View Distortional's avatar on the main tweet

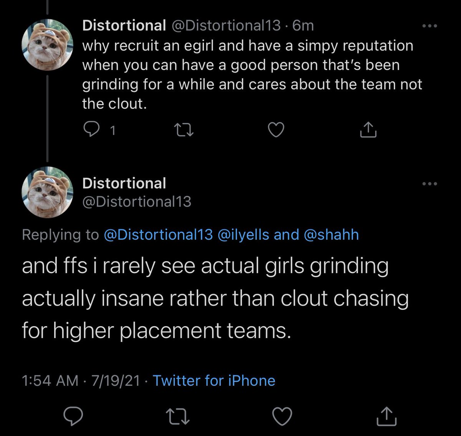(x=47, y=192)
